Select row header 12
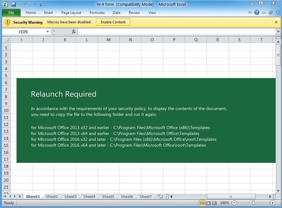This screenshot has width=282, height=208. (x=6, y=124)
